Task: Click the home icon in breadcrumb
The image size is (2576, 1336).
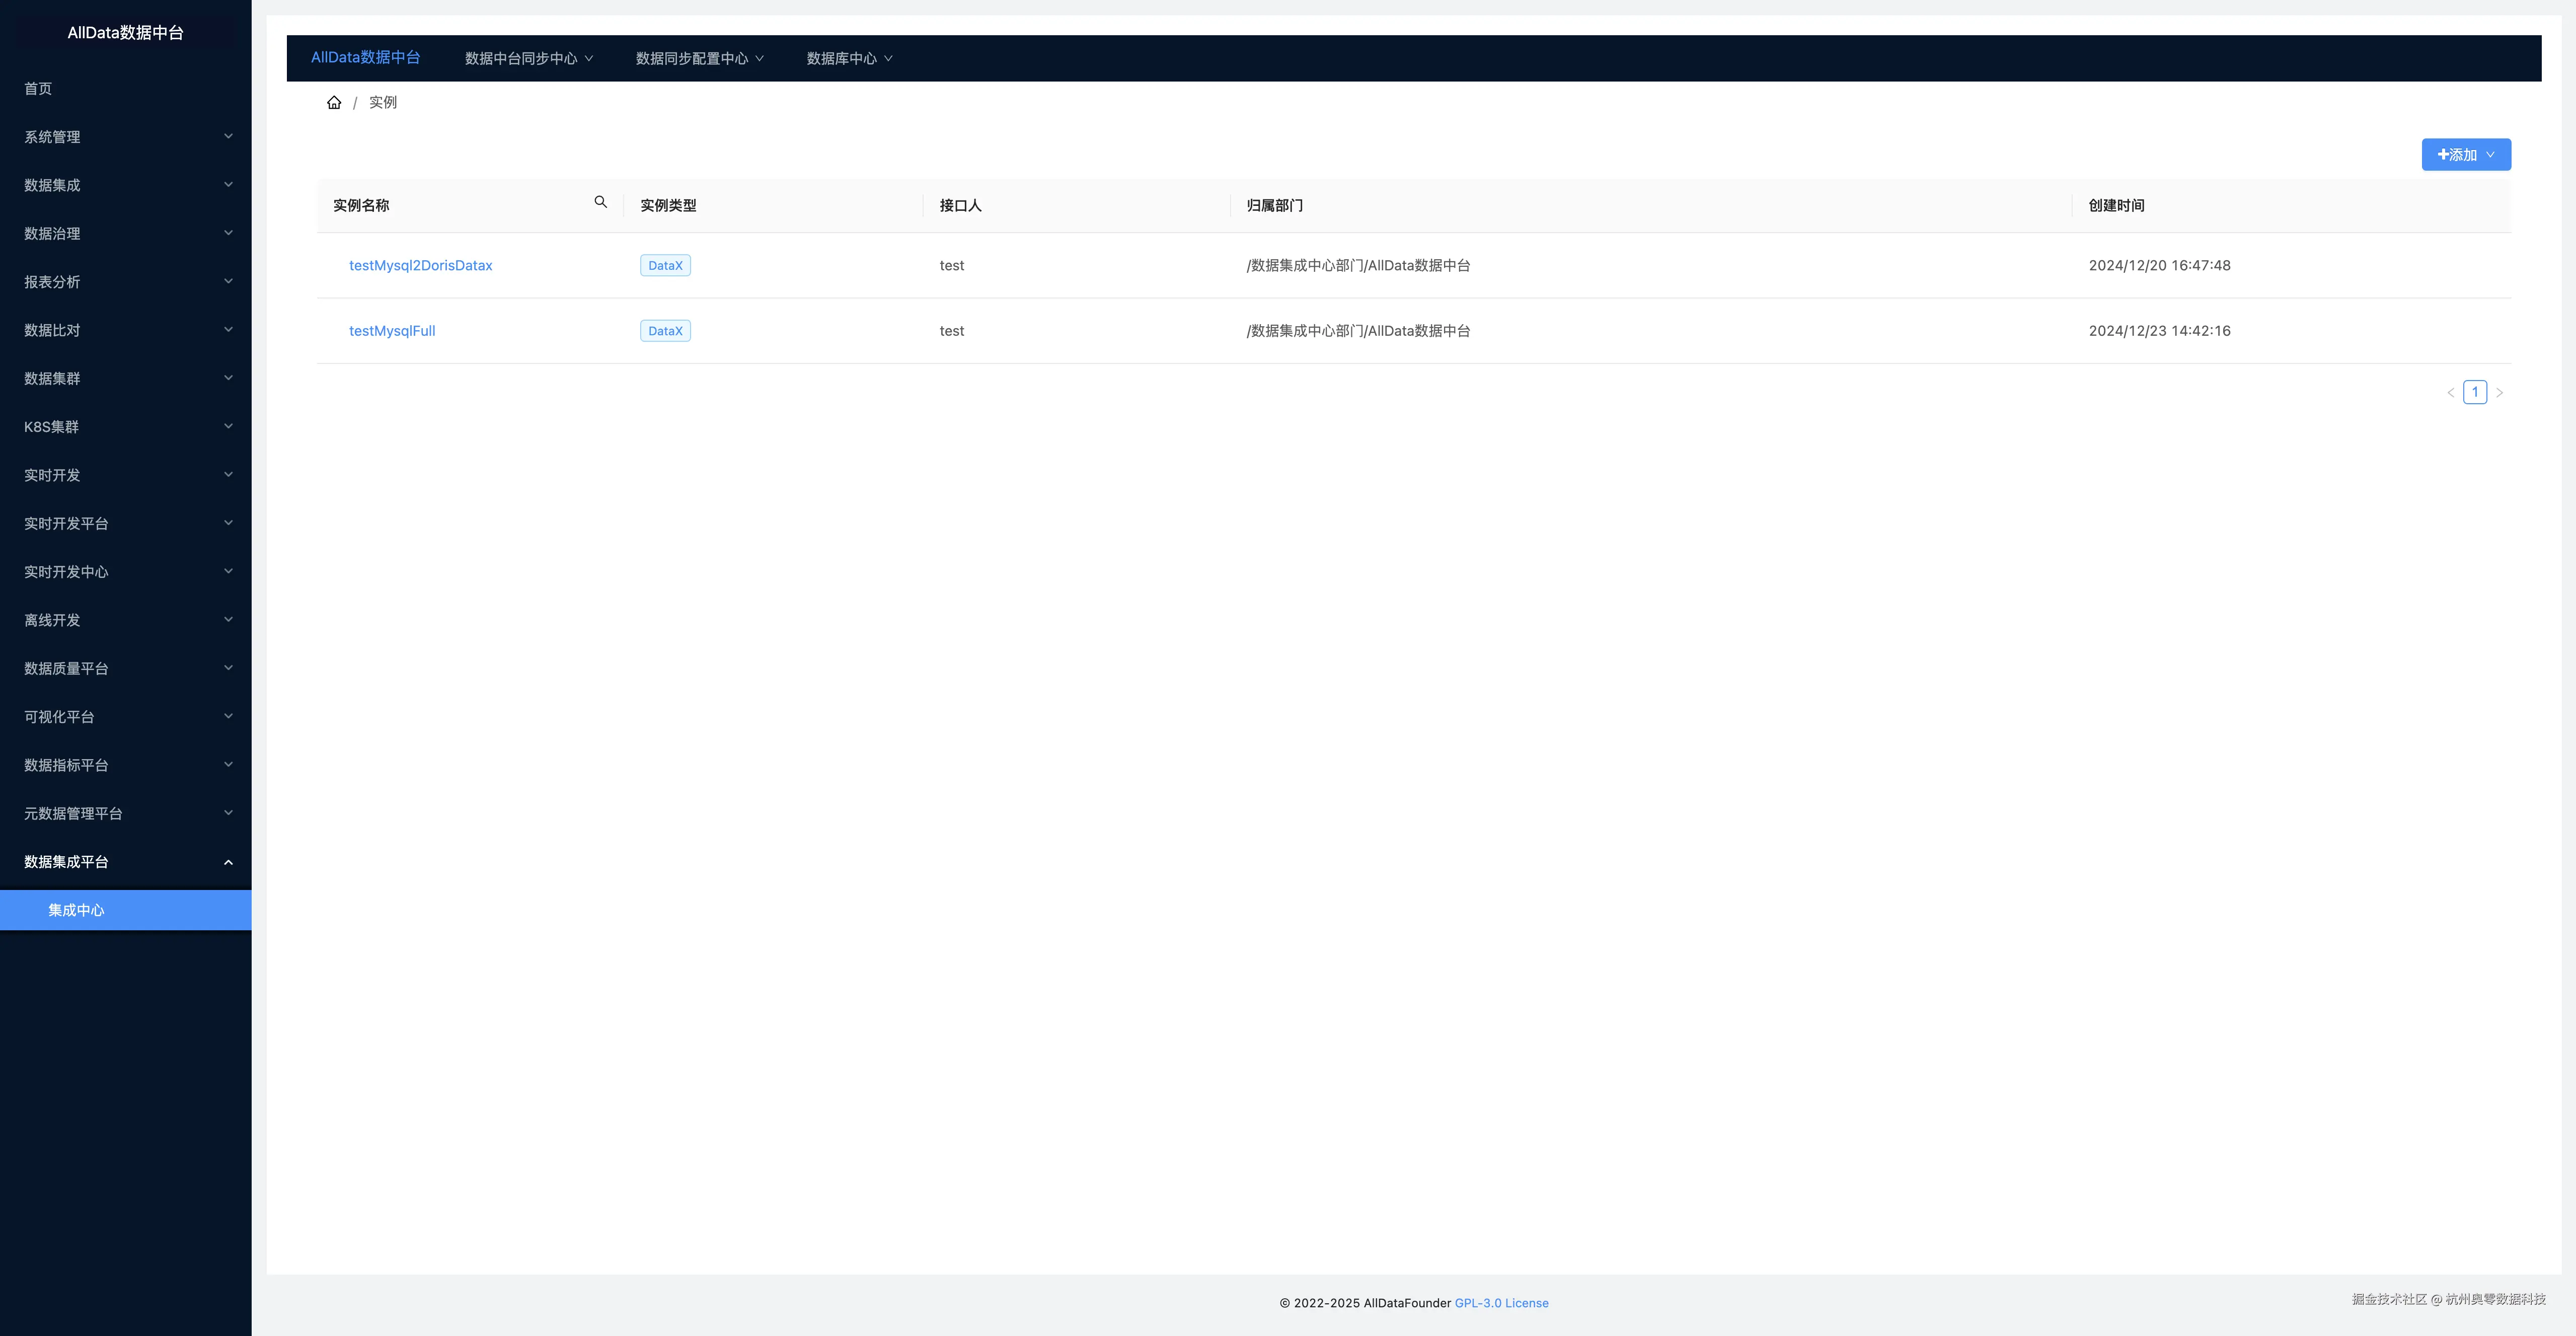Action: coord(334,102)
